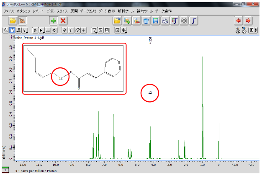This screenshot has height=175, width=262.
Task: Click the add data windows icon
Action: (x=127, y=21)
